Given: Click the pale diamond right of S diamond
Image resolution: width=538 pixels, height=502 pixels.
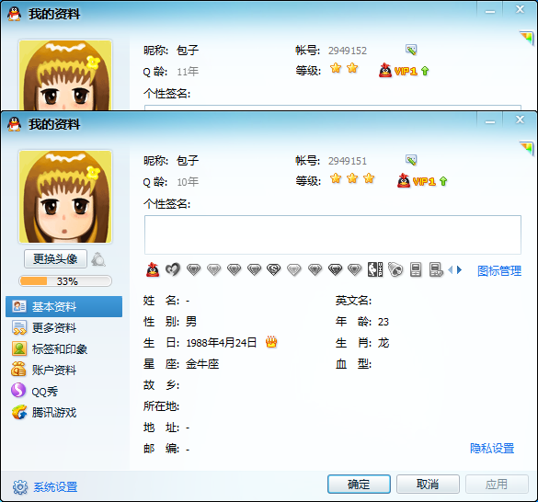Looking at the screenshot, I should (x=294, y=269).
